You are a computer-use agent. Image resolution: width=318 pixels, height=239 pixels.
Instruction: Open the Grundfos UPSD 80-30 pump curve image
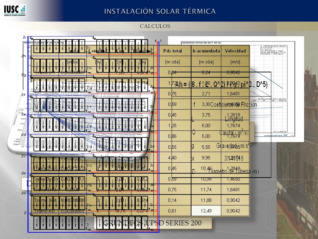236,89
